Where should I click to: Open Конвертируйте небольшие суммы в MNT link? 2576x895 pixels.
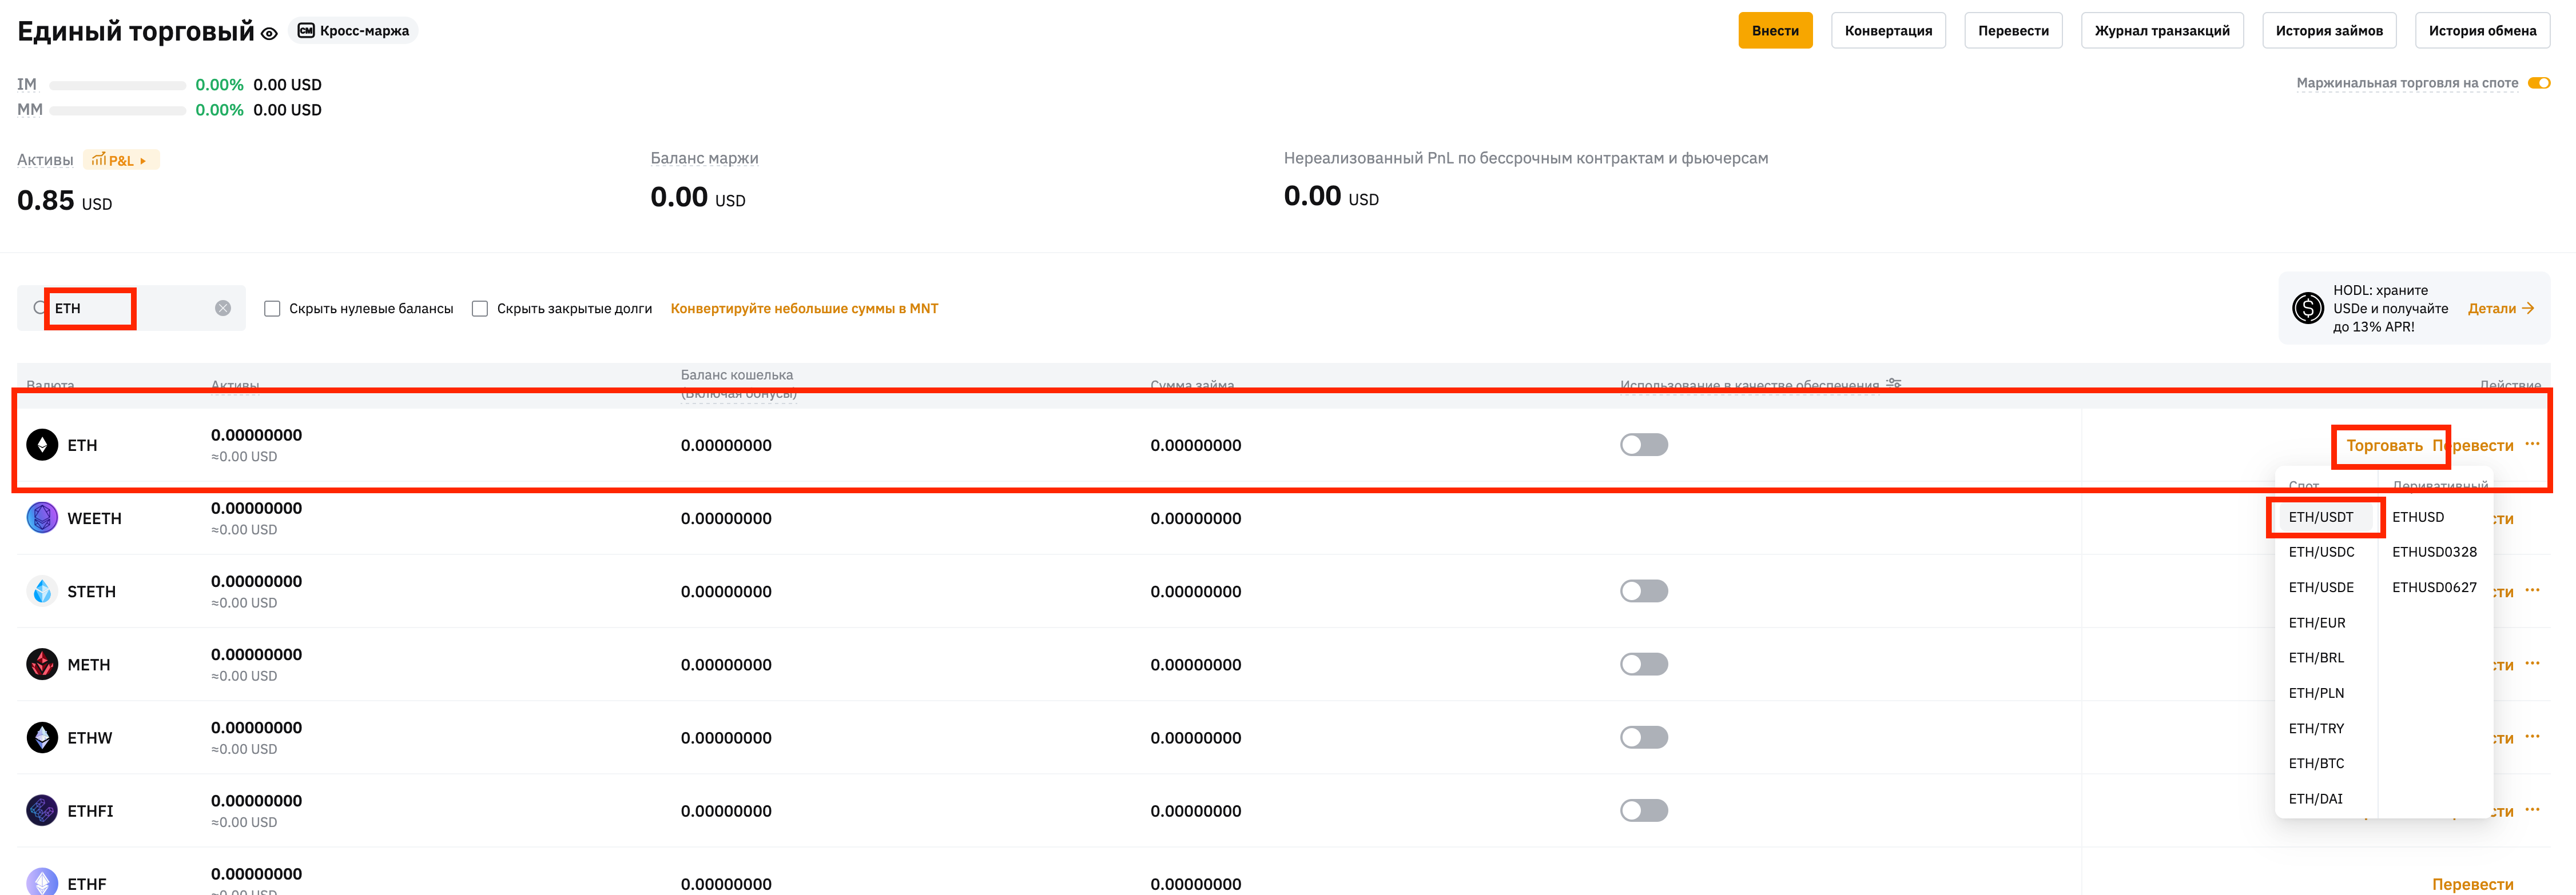tap(804, 309)
